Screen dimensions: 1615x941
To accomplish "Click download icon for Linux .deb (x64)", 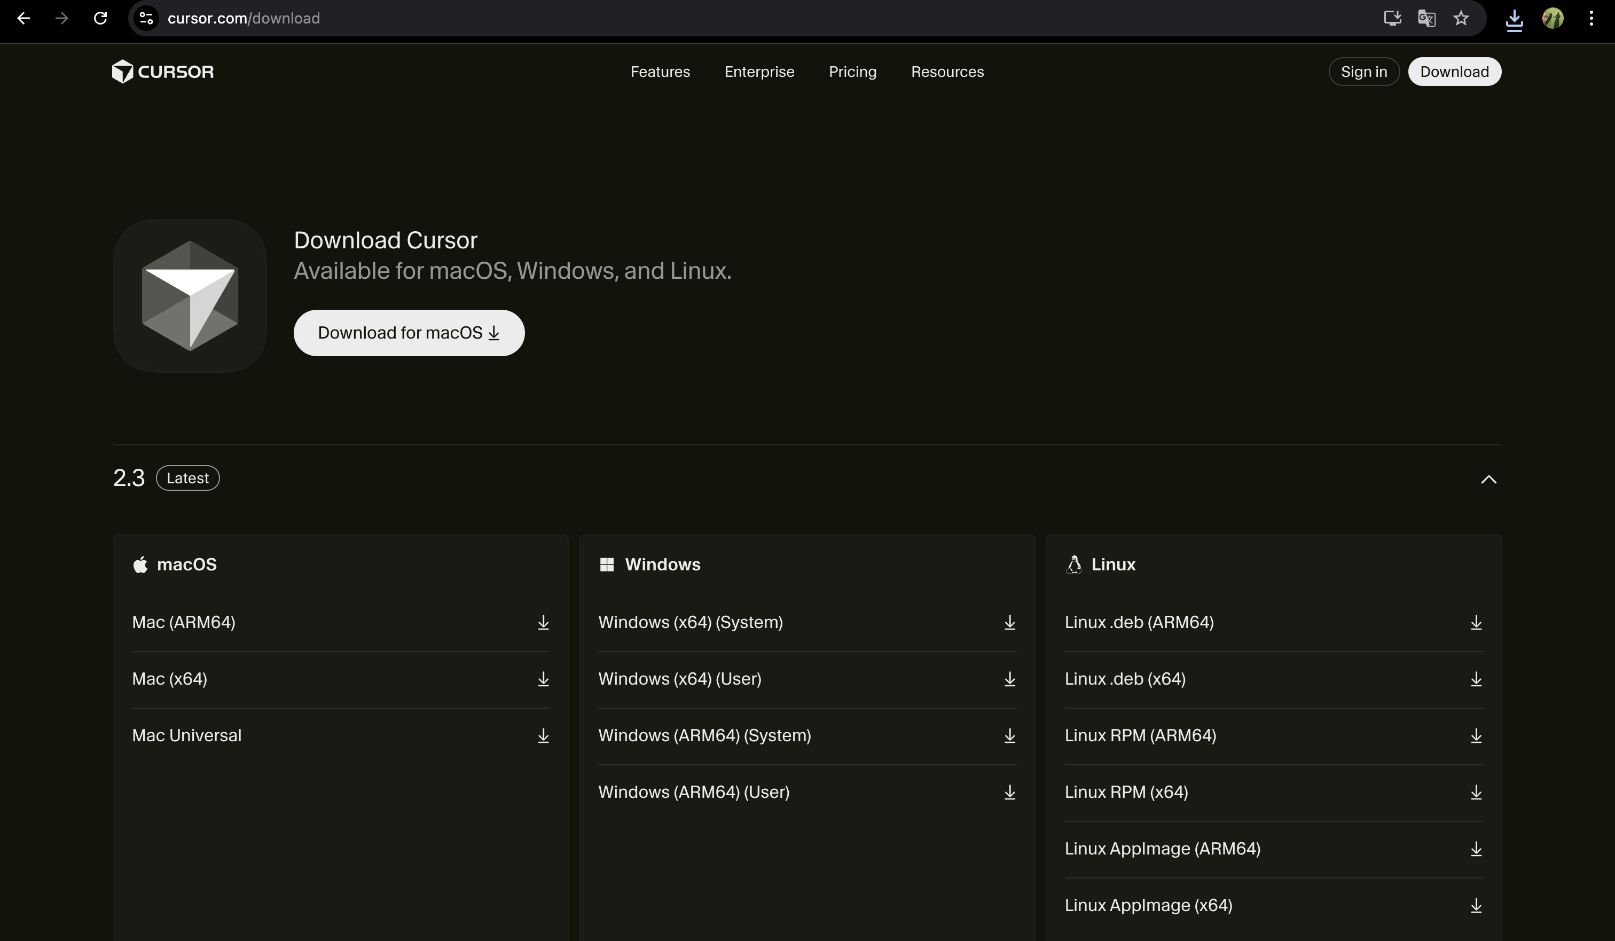I will (1476, 679).
